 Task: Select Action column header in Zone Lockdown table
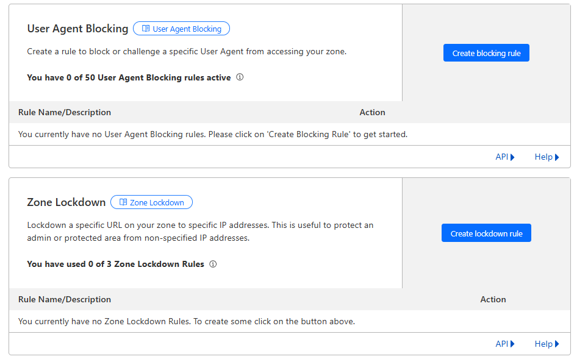[x=493, y=299]
